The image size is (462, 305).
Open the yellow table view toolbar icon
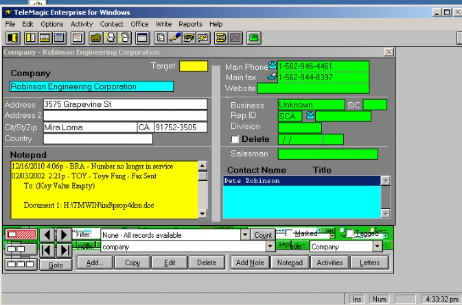pyautogui.click(x=45, y=38)
